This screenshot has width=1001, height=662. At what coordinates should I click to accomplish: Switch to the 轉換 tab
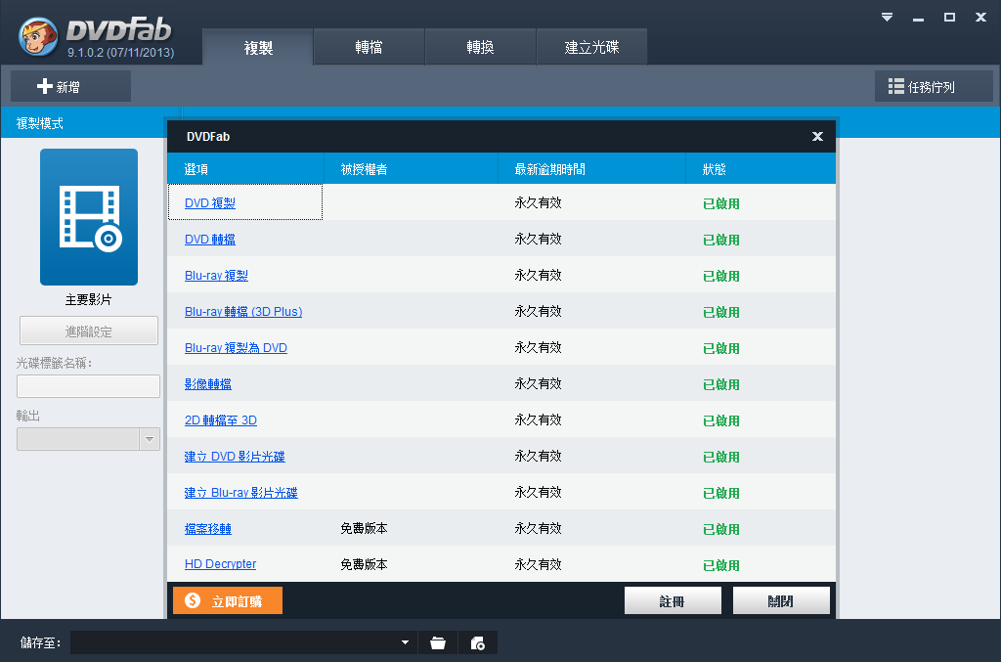(x=480, y=47)
